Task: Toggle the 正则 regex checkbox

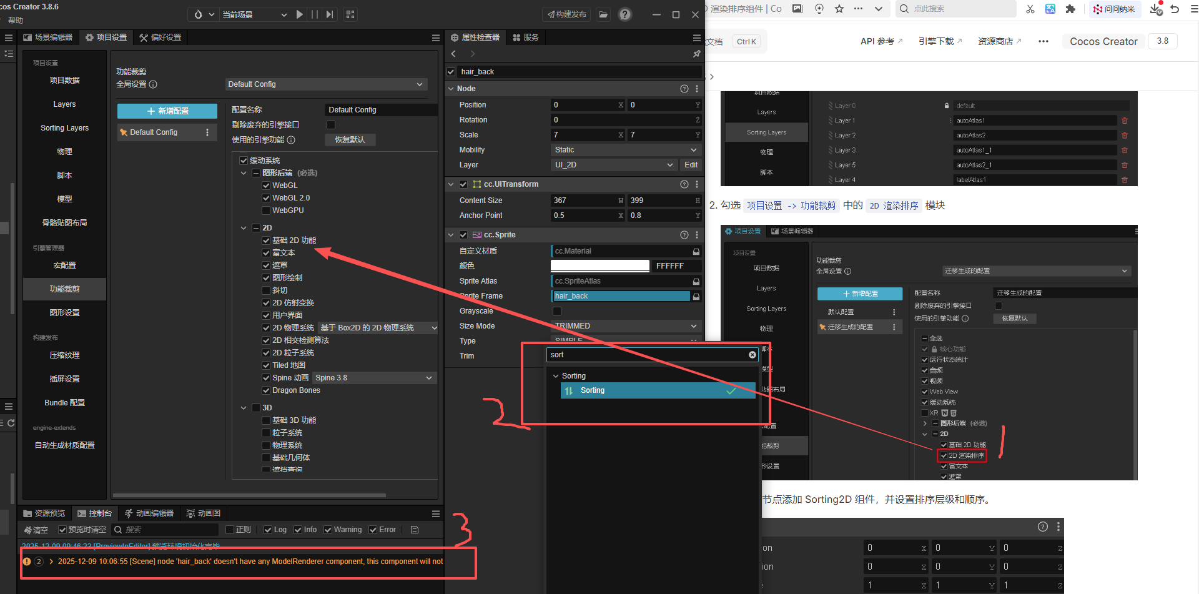Action: (230, 530)
